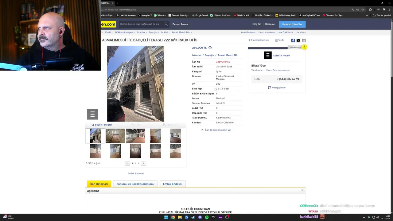Viewport: 393px width, 221px height.
Task: Click Giriş Yap link
Action: pos(257,24)
